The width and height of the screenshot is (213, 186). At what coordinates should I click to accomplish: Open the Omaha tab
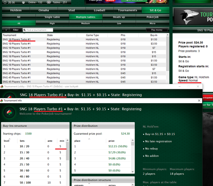point(44,10)
